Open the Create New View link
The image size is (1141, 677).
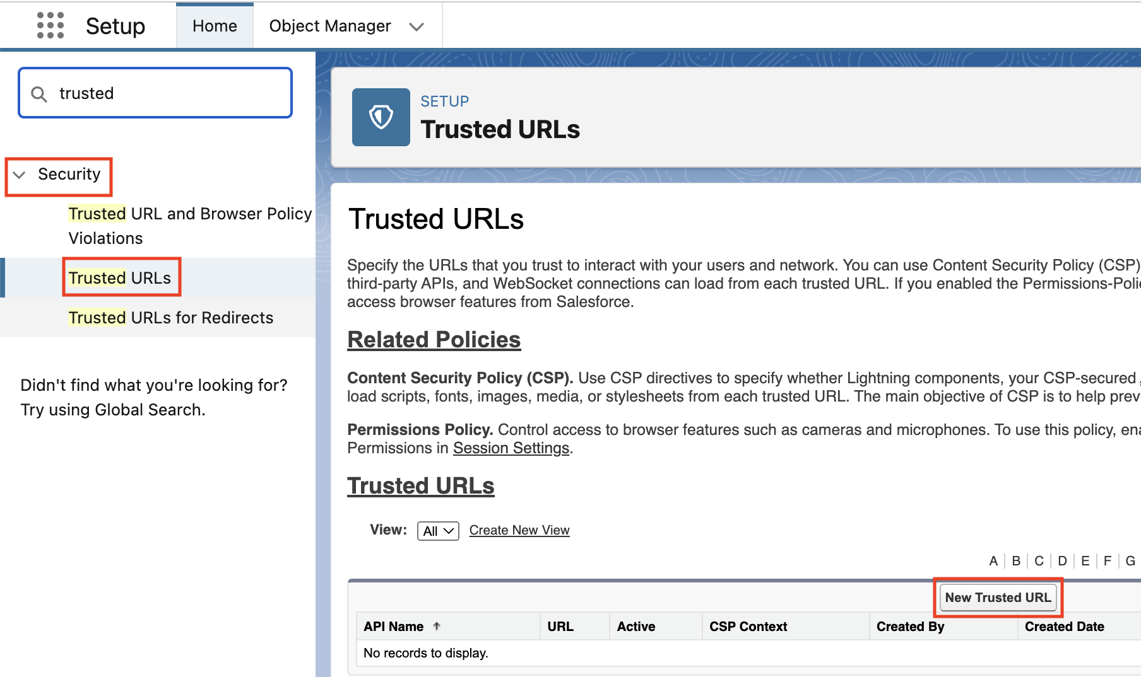point(519,530)
